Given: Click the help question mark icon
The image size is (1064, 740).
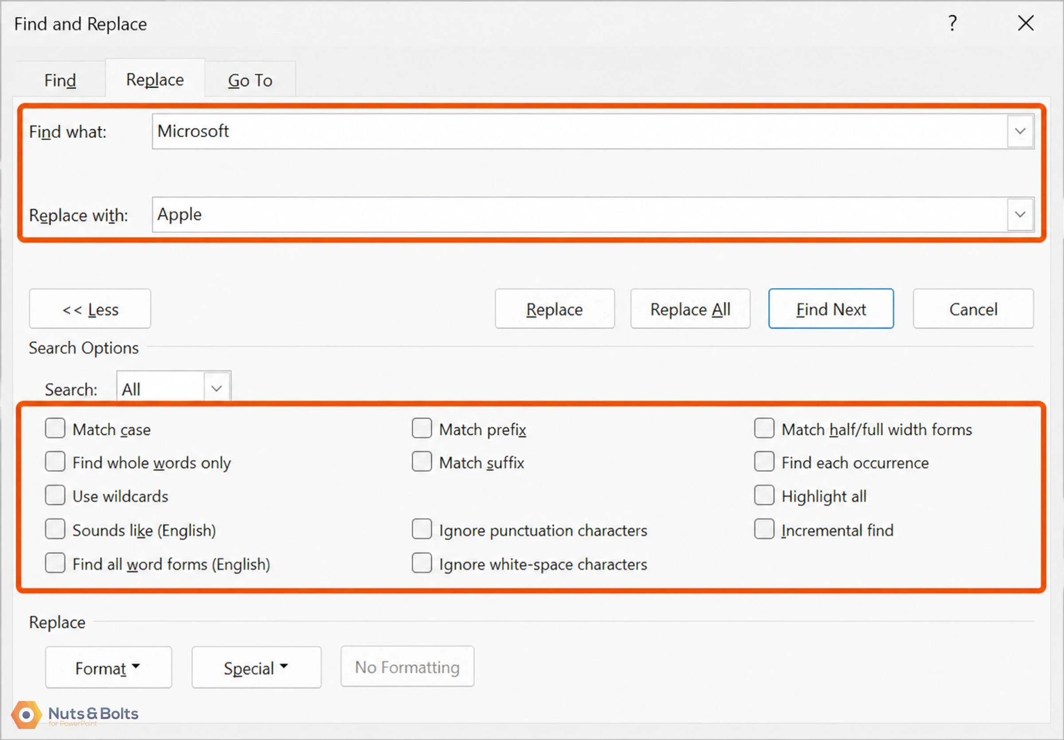Looking at the screenshot, I should click(952, 23).
